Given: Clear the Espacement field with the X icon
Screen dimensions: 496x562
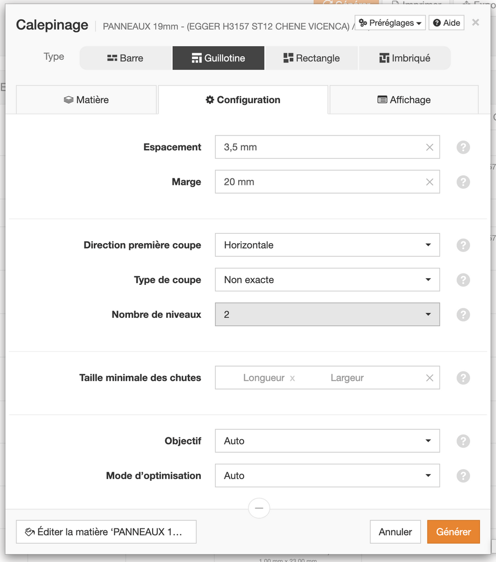Looking at the screenshot, I should pyautogui.click(x=430, y=147).
